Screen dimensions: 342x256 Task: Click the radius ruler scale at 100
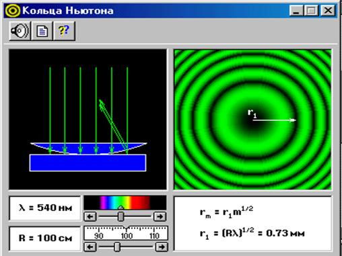click(127, 235)
